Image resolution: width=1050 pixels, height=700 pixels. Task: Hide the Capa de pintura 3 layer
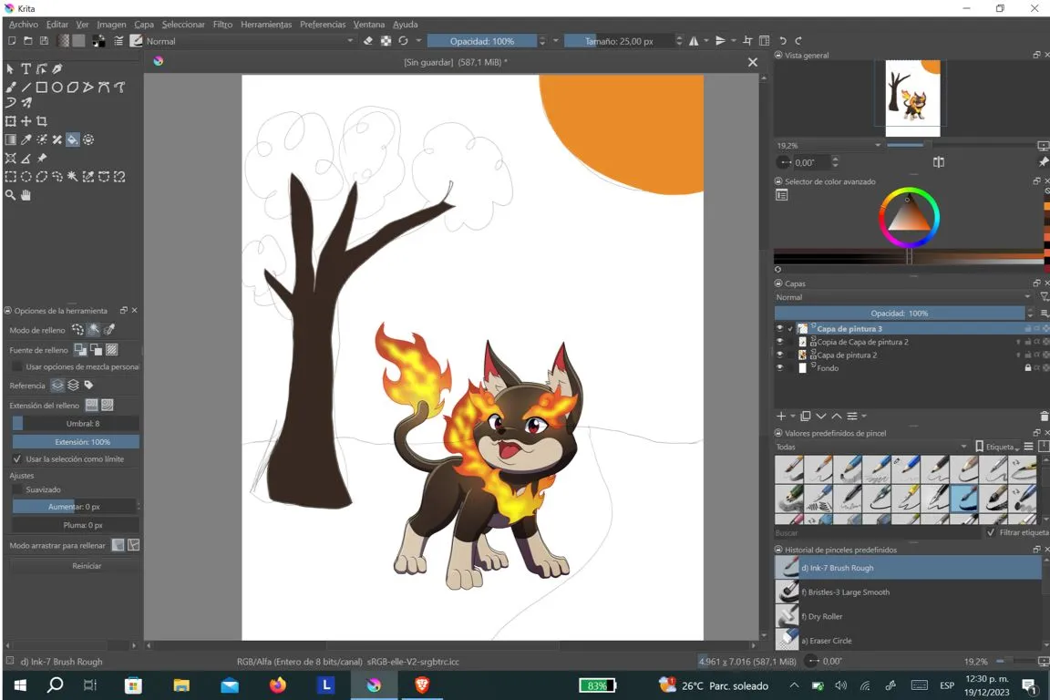click(779, 329)
